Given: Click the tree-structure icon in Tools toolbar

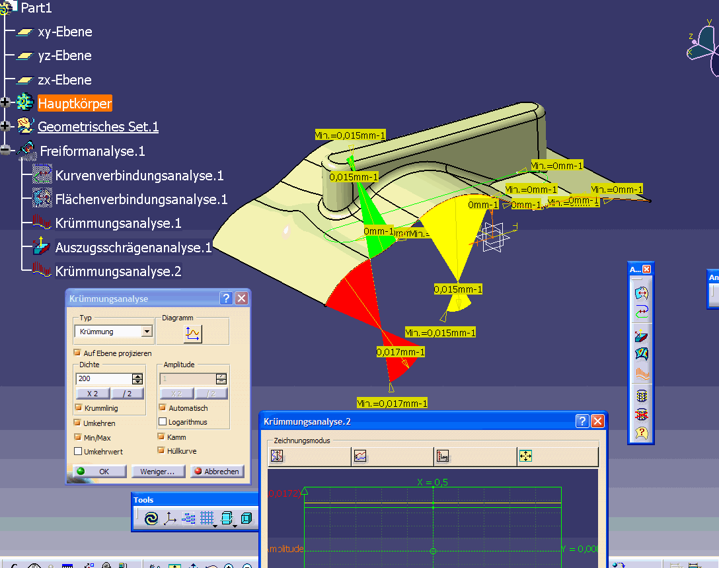Looking at the screenshot, I should [188, 518].
